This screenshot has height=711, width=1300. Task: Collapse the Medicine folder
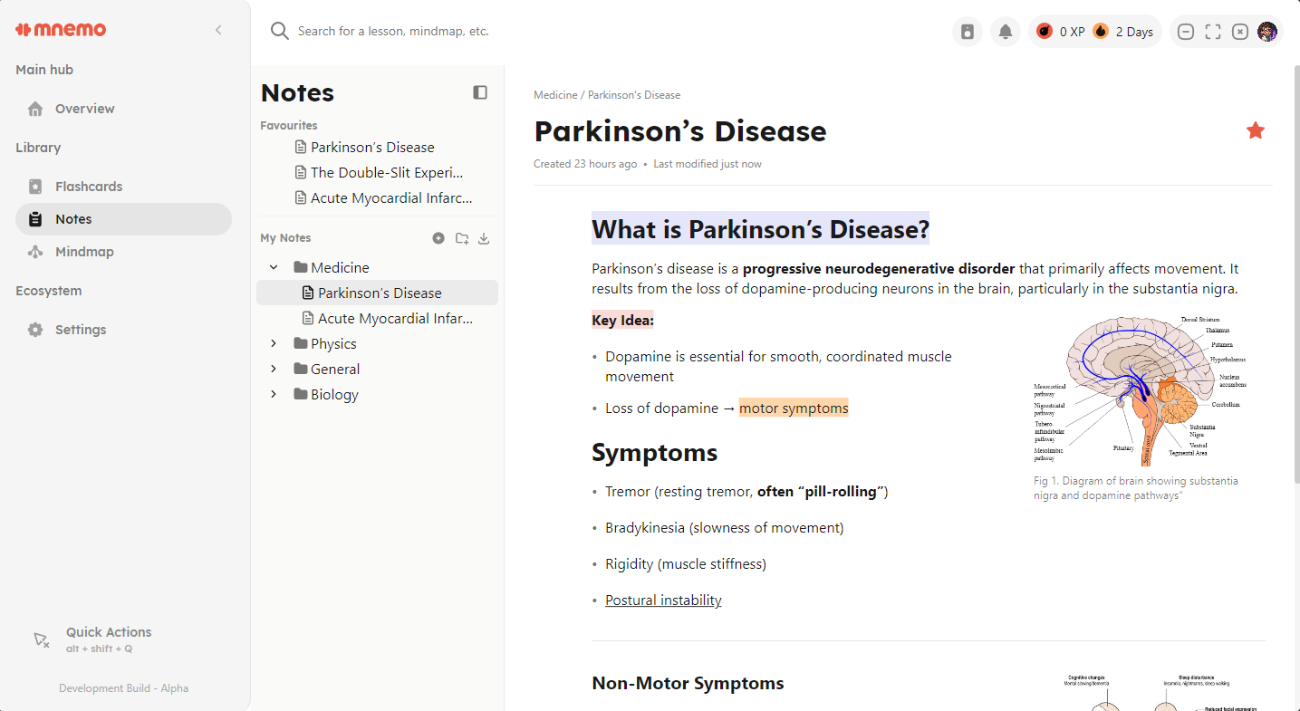(274, 267)
